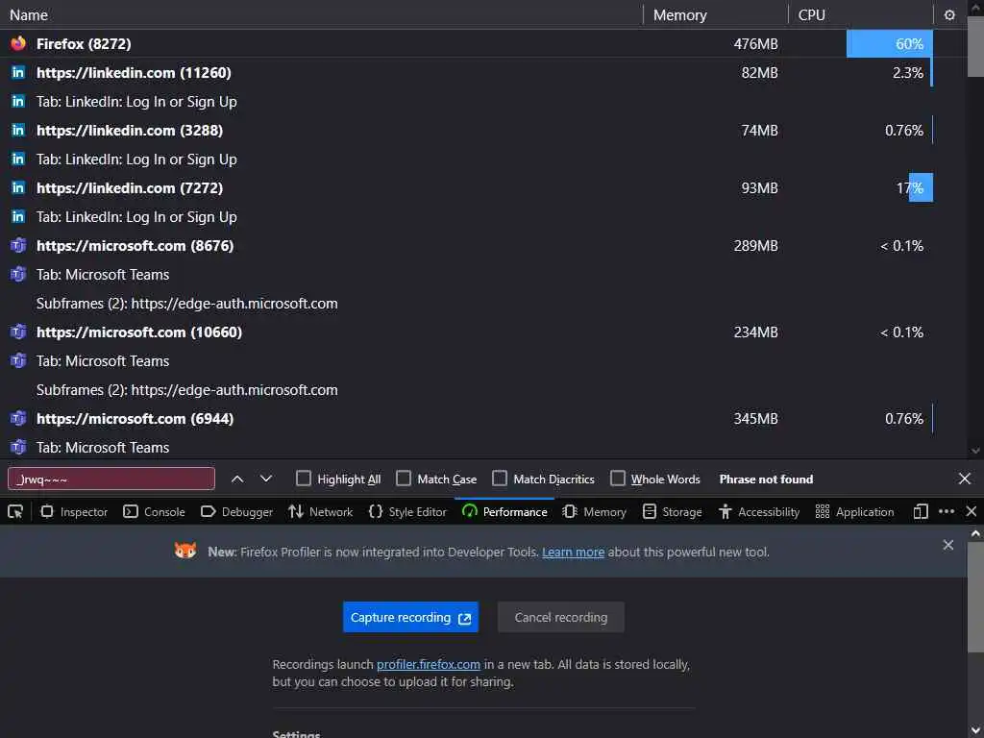Sort processes by Memory column header

(715, 15)
